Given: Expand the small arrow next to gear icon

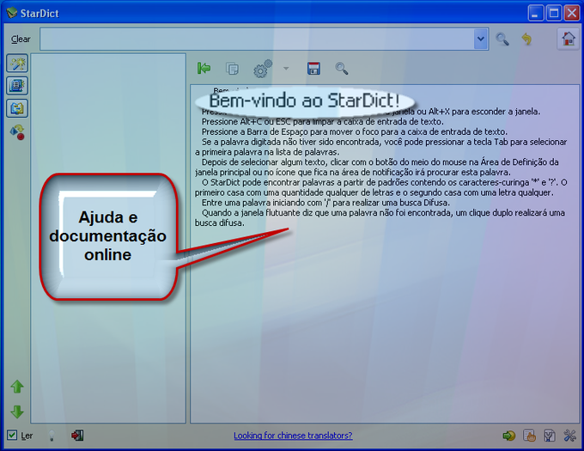Looking at the screenshot, I should 286,69.
